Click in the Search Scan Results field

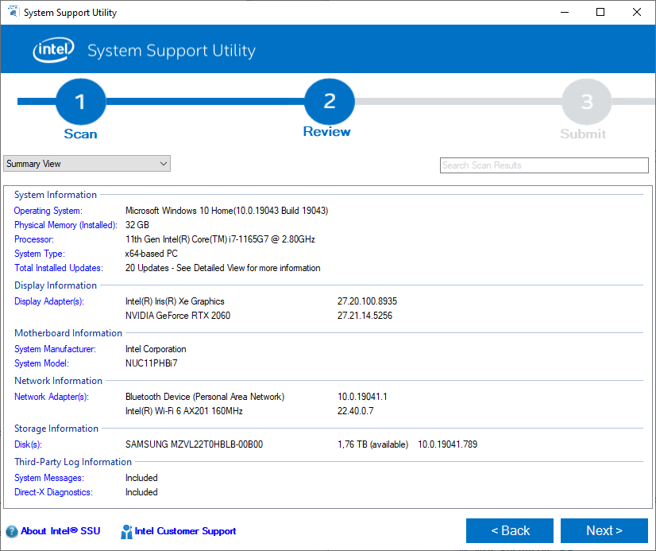(x=544, y=165)
